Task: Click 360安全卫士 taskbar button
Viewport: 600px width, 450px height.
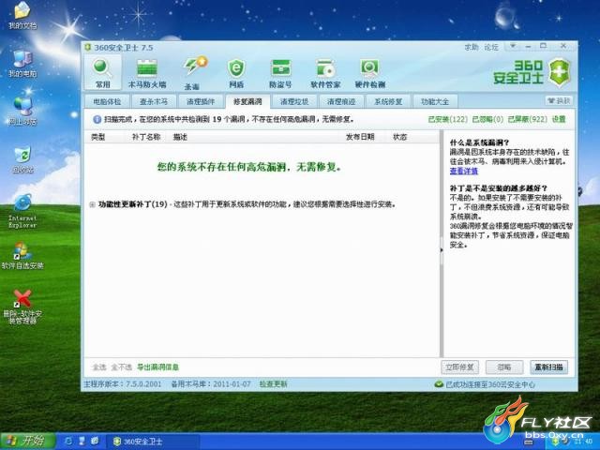Action: tap(152, 442)
